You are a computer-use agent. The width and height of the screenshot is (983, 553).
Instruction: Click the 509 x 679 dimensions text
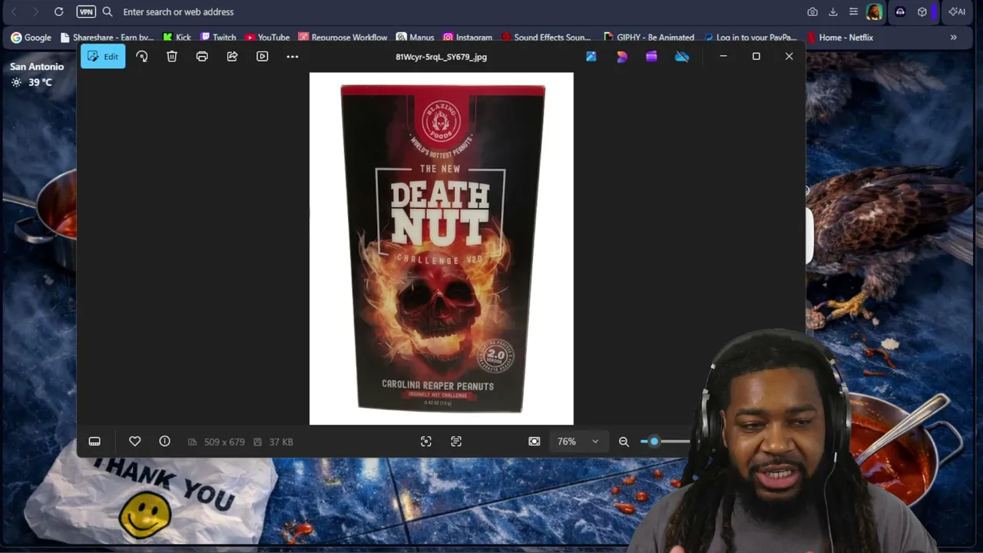click(224, 442)
